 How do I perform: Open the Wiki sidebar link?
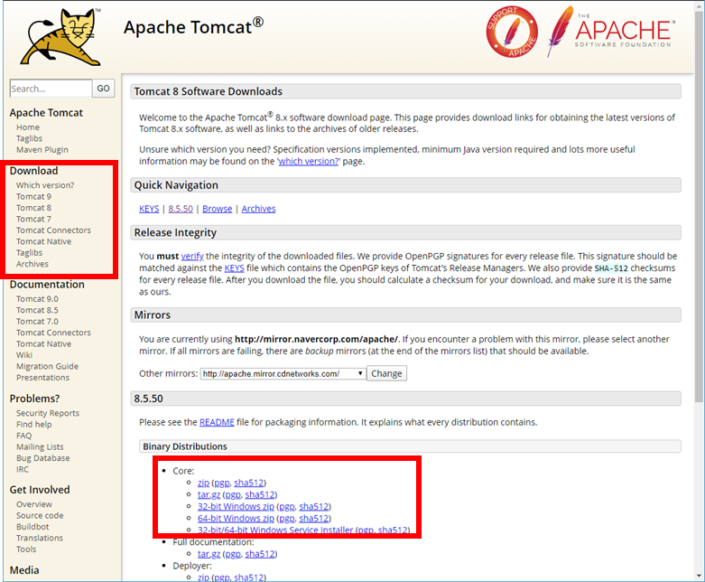(x=24, y=355)
